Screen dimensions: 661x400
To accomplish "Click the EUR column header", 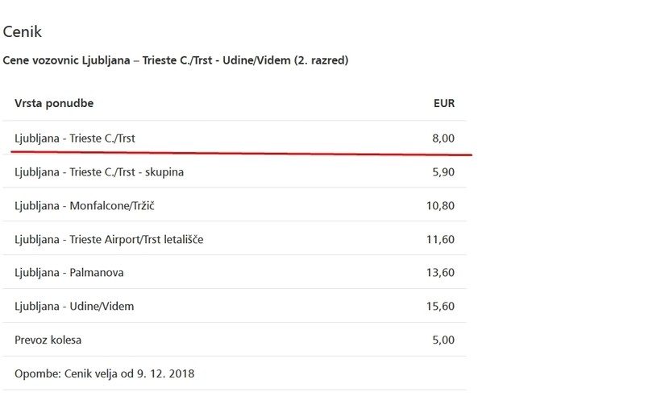I will tap(443, 104).
